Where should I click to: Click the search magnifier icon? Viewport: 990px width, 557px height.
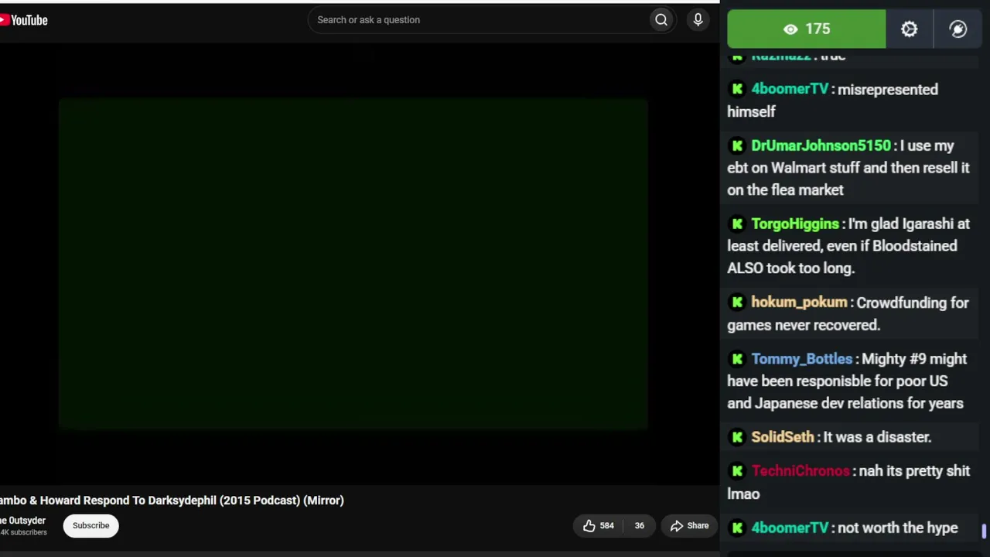(x=661, y=20)
